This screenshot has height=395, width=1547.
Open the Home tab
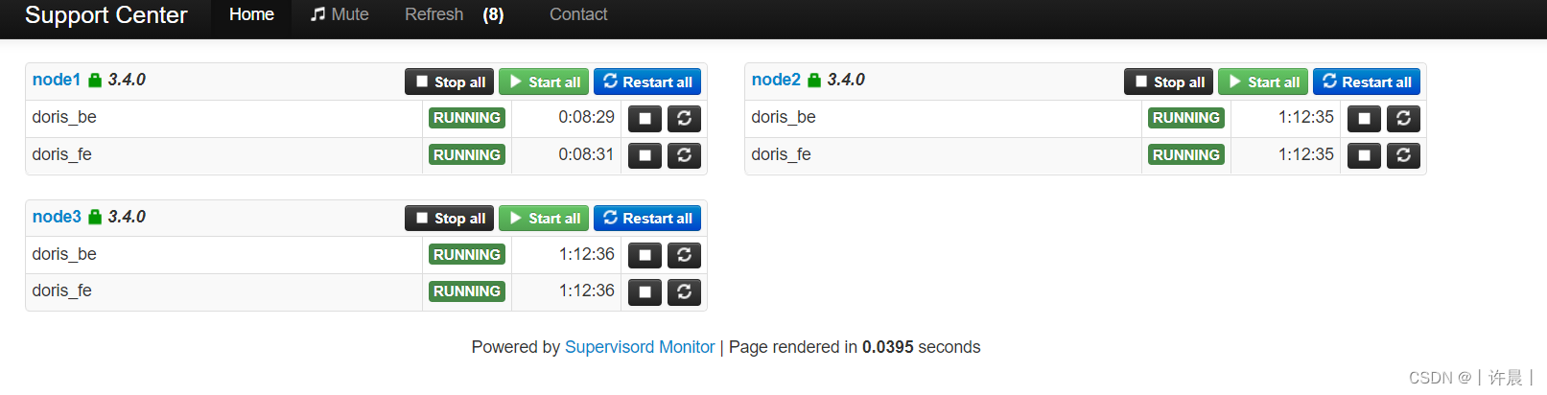point(251,14)
